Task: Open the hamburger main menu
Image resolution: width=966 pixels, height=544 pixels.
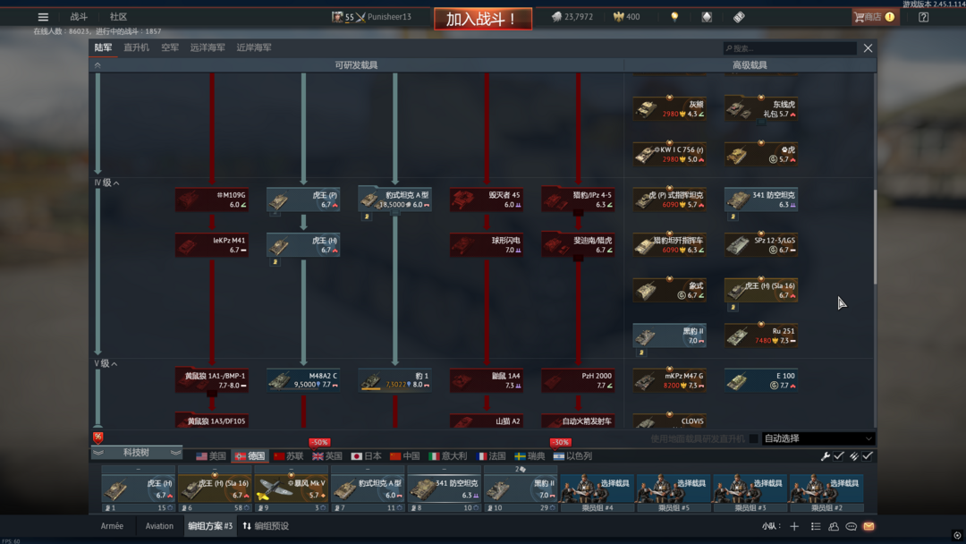Action: 43,17
